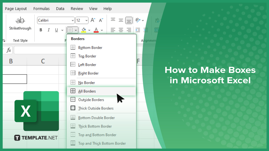The height and width of the screenshot is (151, 269).
Task: Toggle Bold formatting
Action: (x=41, y=30)
